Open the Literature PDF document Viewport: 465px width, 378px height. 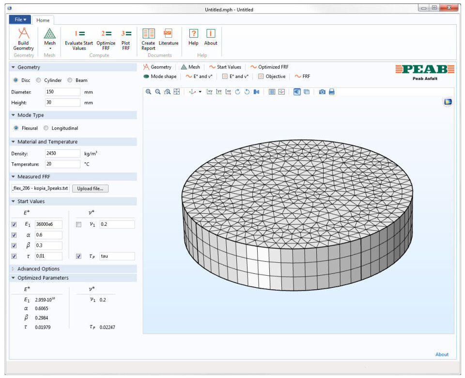click(x=168, y=37)
